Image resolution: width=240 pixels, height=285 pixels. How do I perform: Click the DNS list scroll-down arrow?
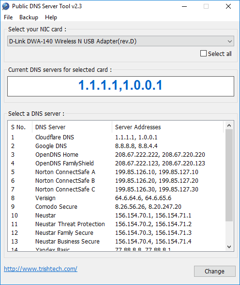tap(229, 247)
